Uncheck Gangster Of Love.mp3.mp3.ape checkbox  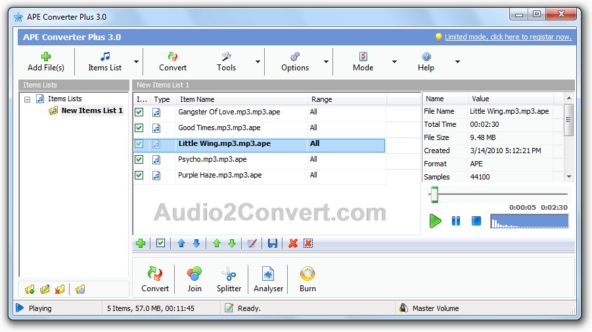tap(139, 112)
